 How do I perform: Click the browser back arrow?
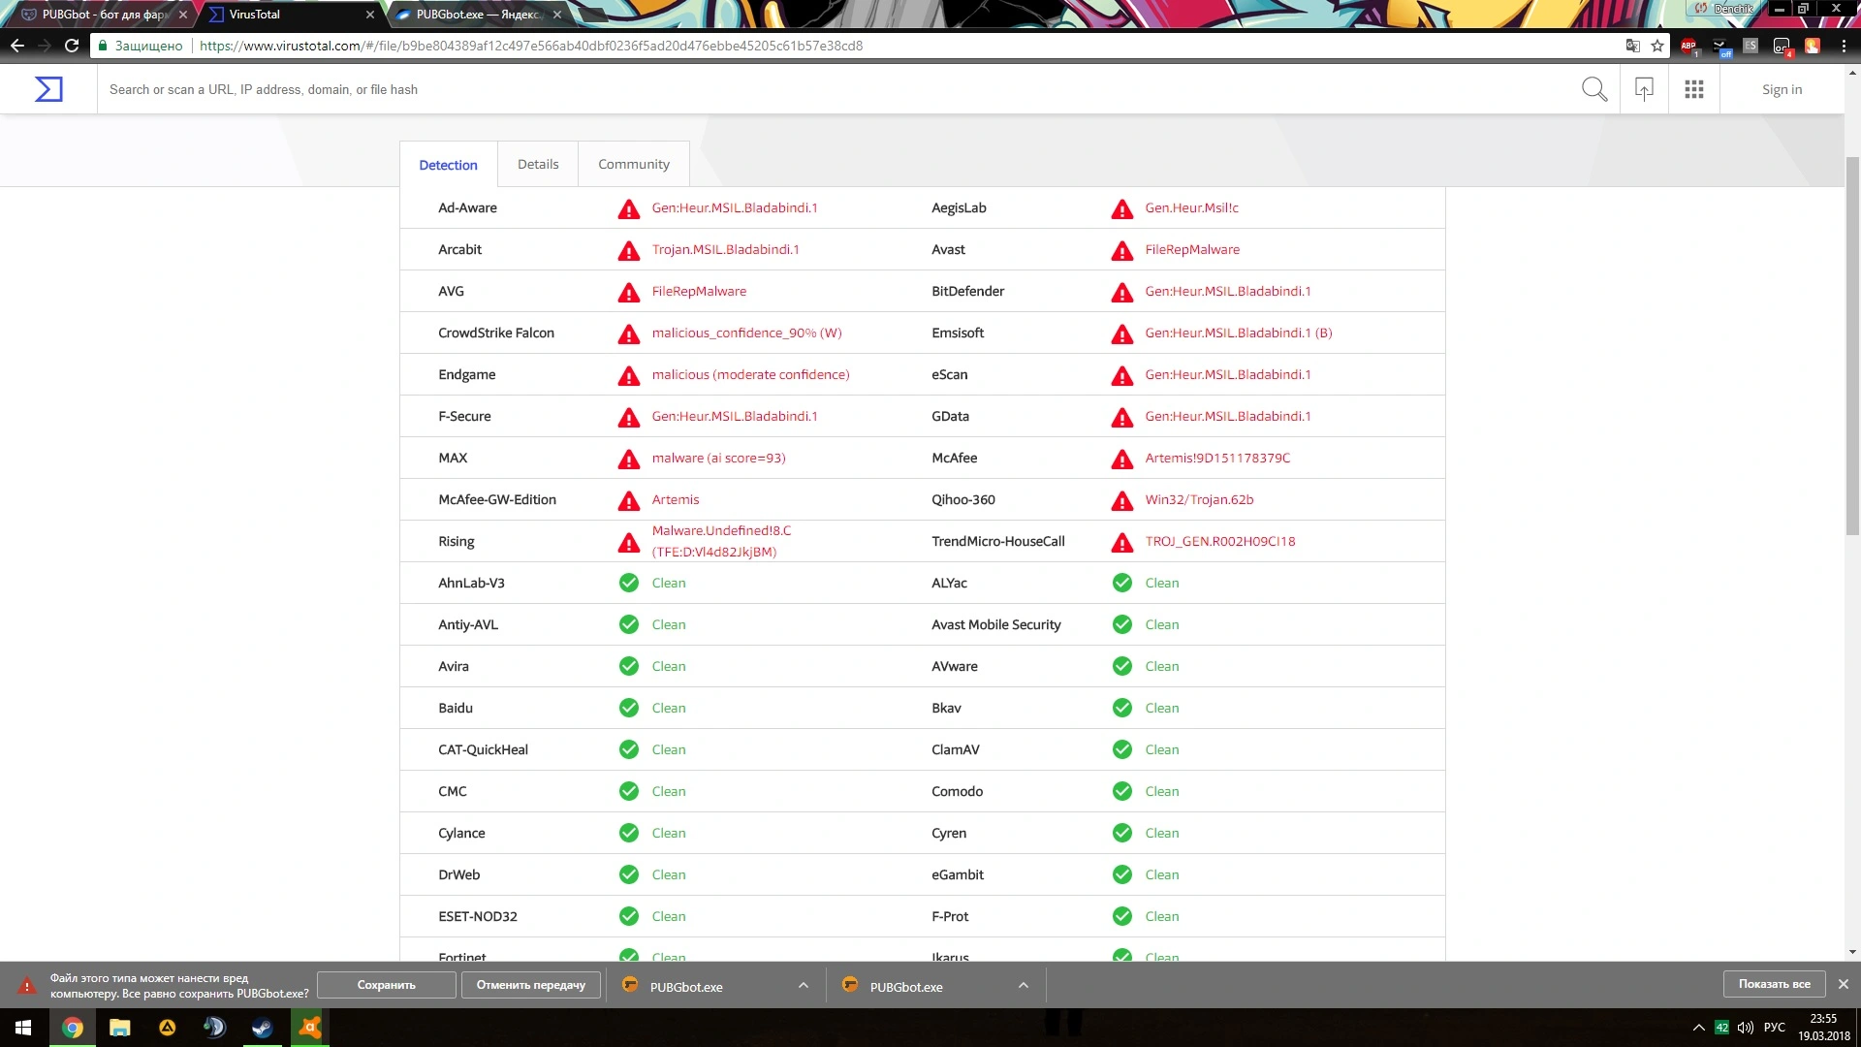17,46
